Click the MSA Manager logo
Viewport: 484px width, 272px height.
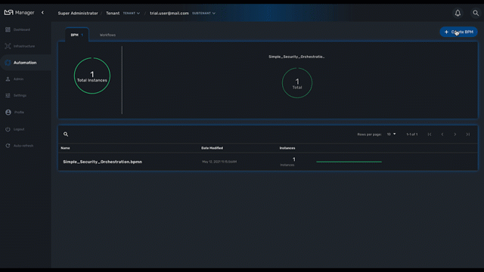click(x=19, y=13)
